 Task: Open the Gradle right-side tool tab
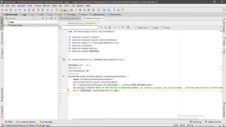[x=224, y=42]
